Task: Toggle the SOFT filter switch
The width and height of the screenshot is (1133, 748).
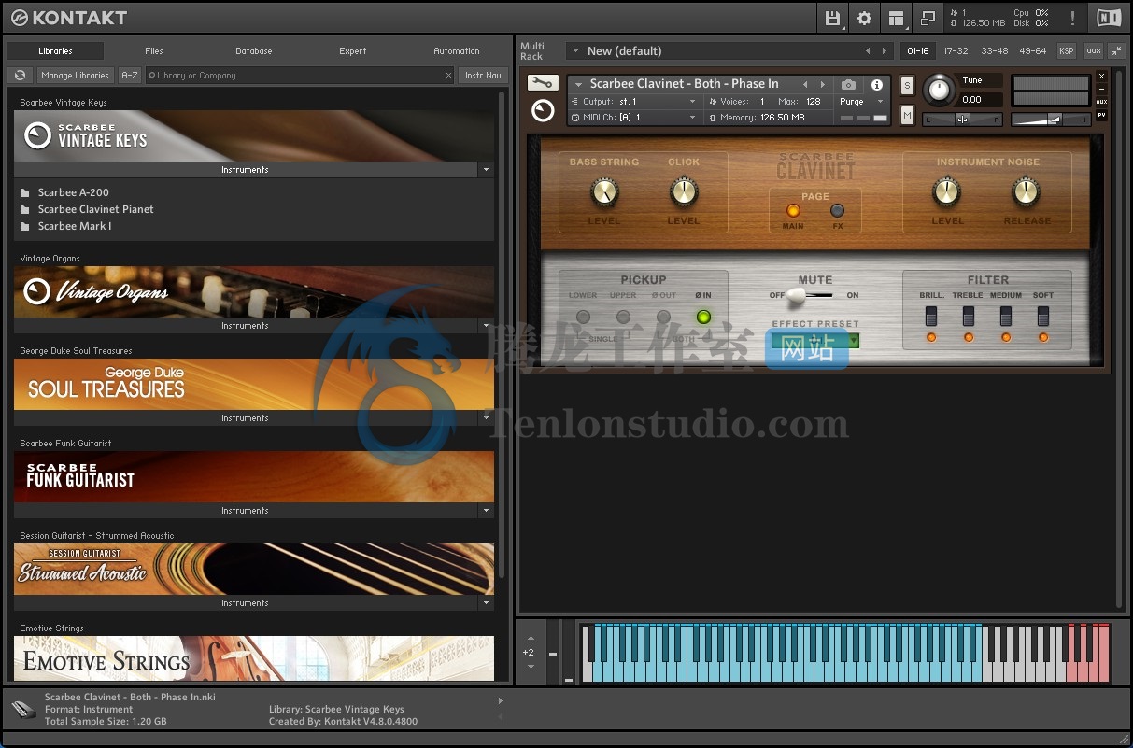Action: 1043,317
